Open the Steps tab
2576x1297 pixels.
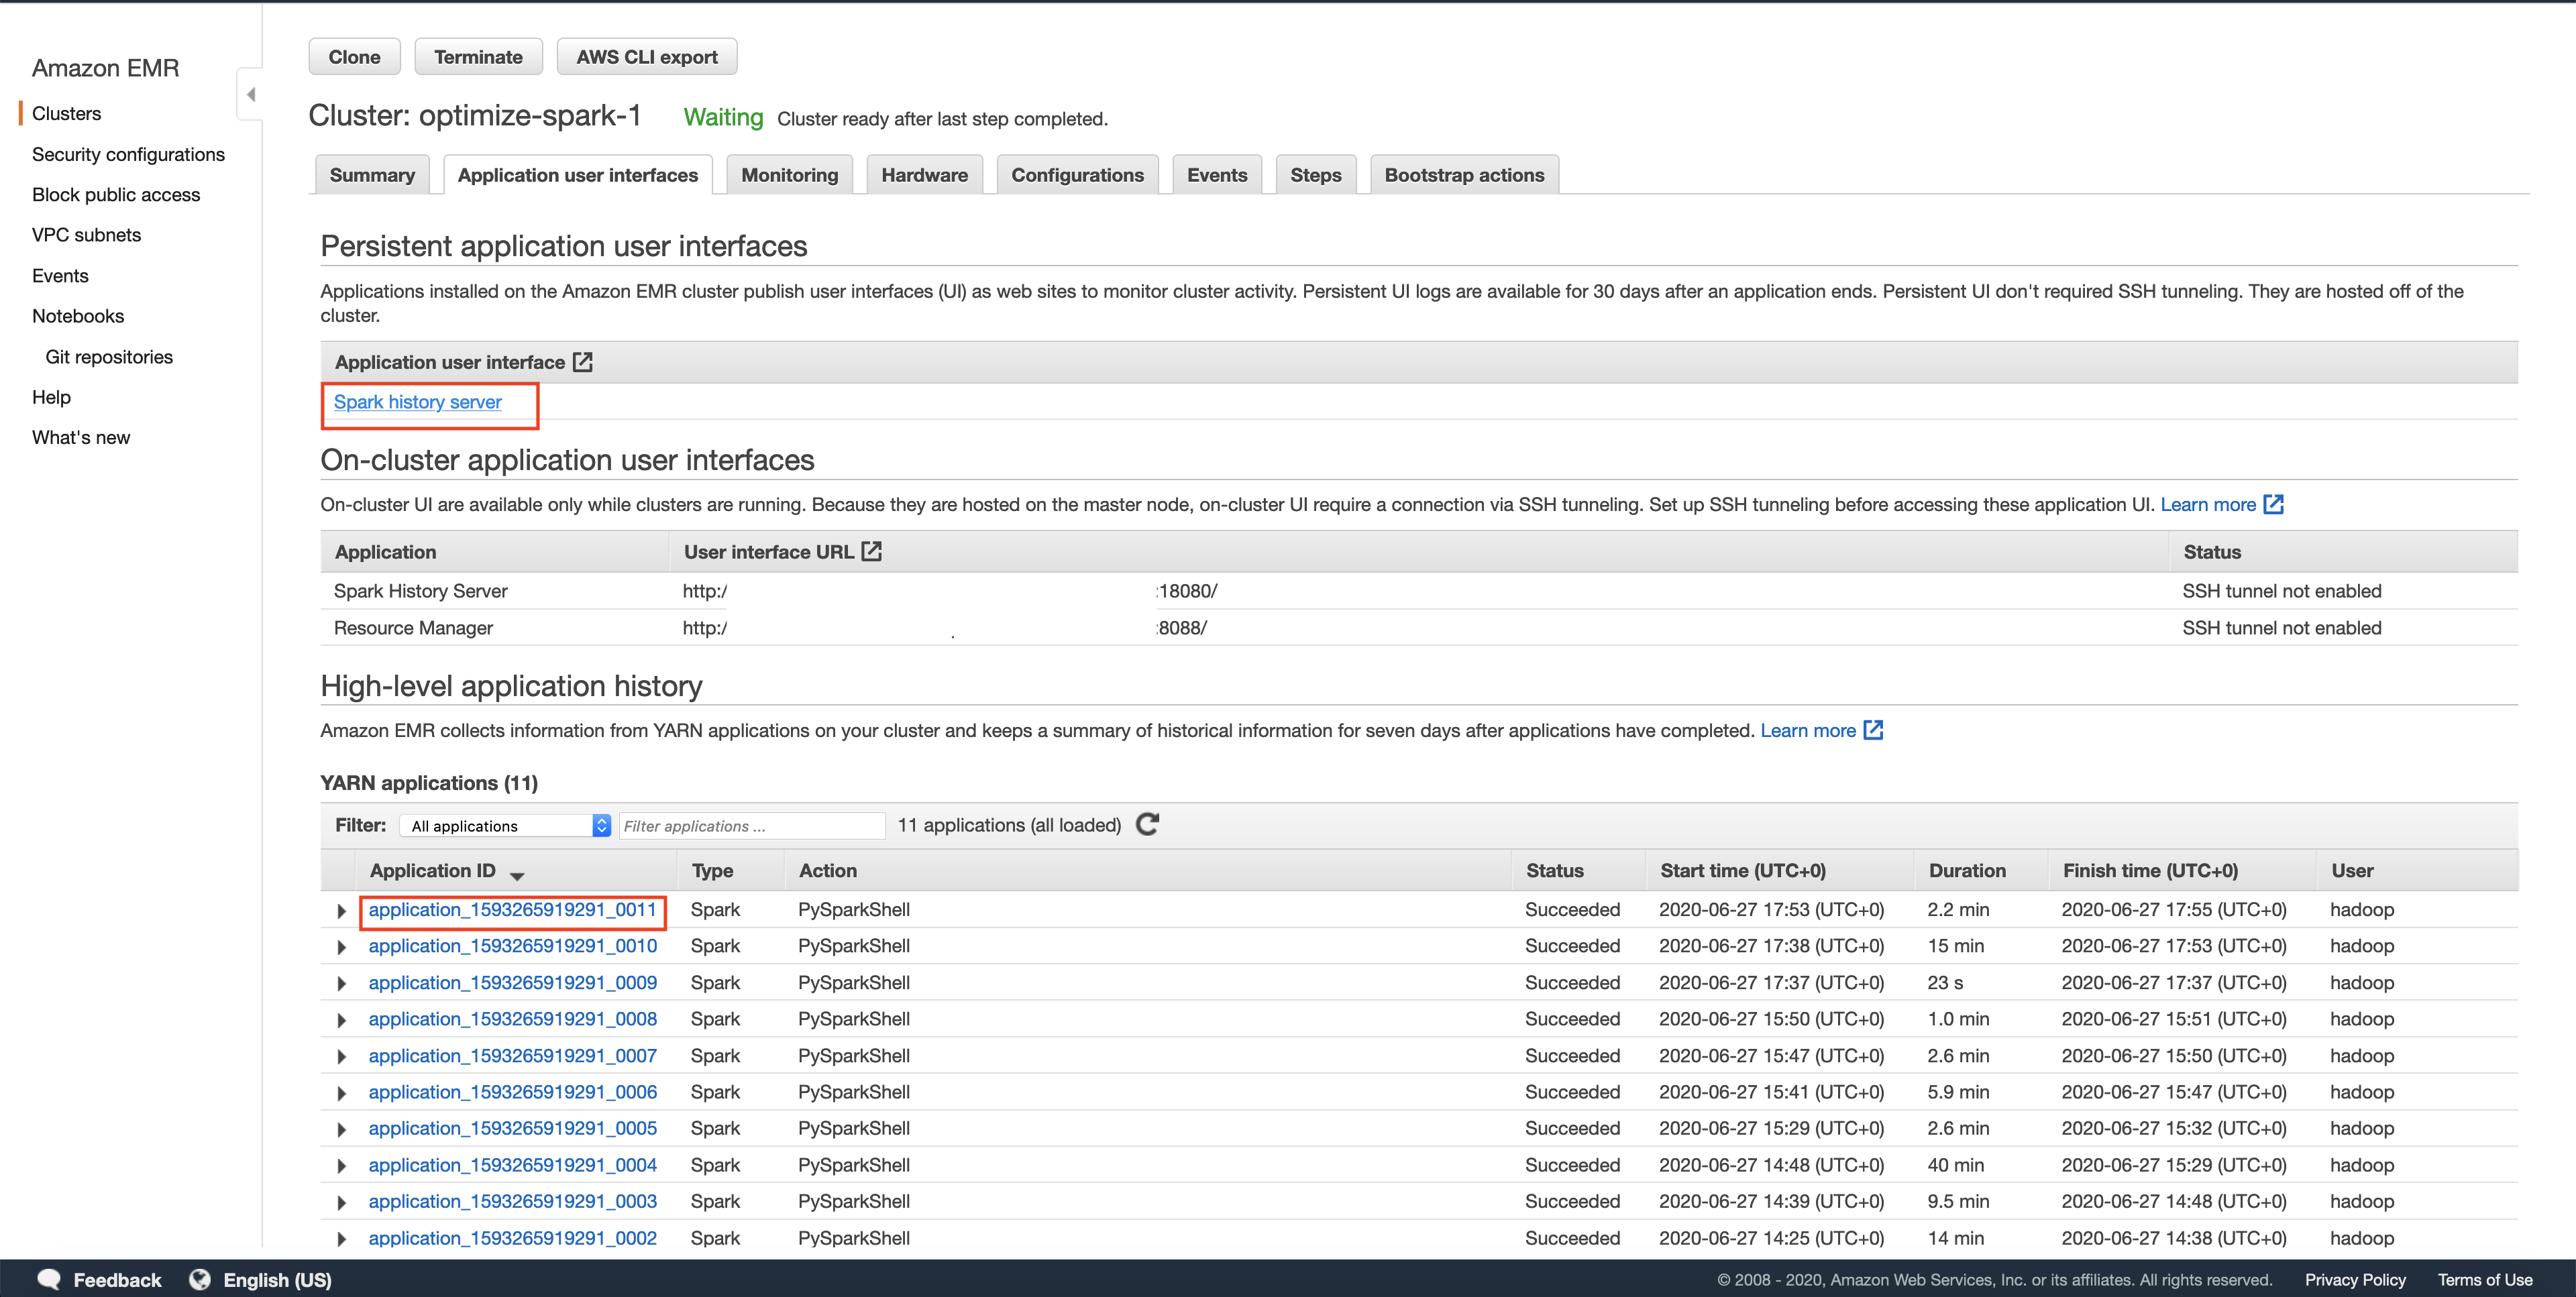pos(1314,175)
